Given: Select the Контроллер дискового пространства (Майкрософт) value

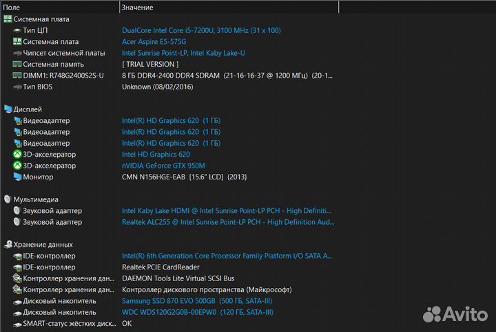Looking at the screenshot, I should [207, 289].
